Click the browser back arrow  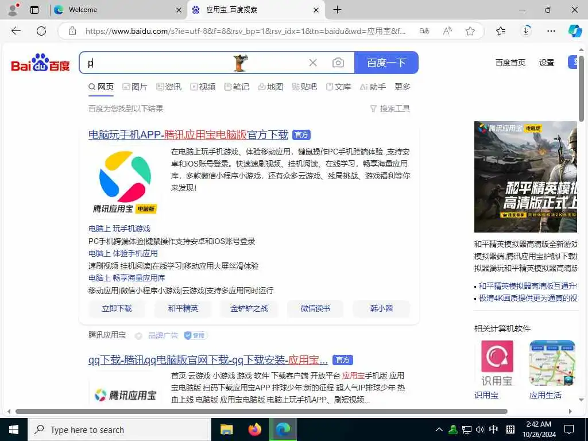(x=16, y=31)
